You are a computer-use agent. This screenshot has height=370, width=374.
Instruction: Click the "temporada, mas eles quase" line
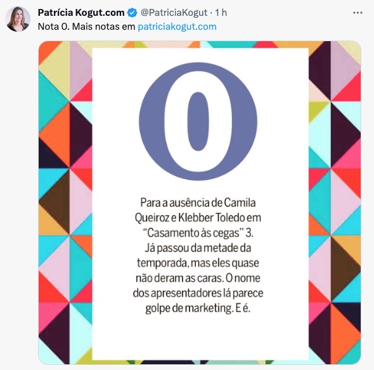[x=198, y=263]
